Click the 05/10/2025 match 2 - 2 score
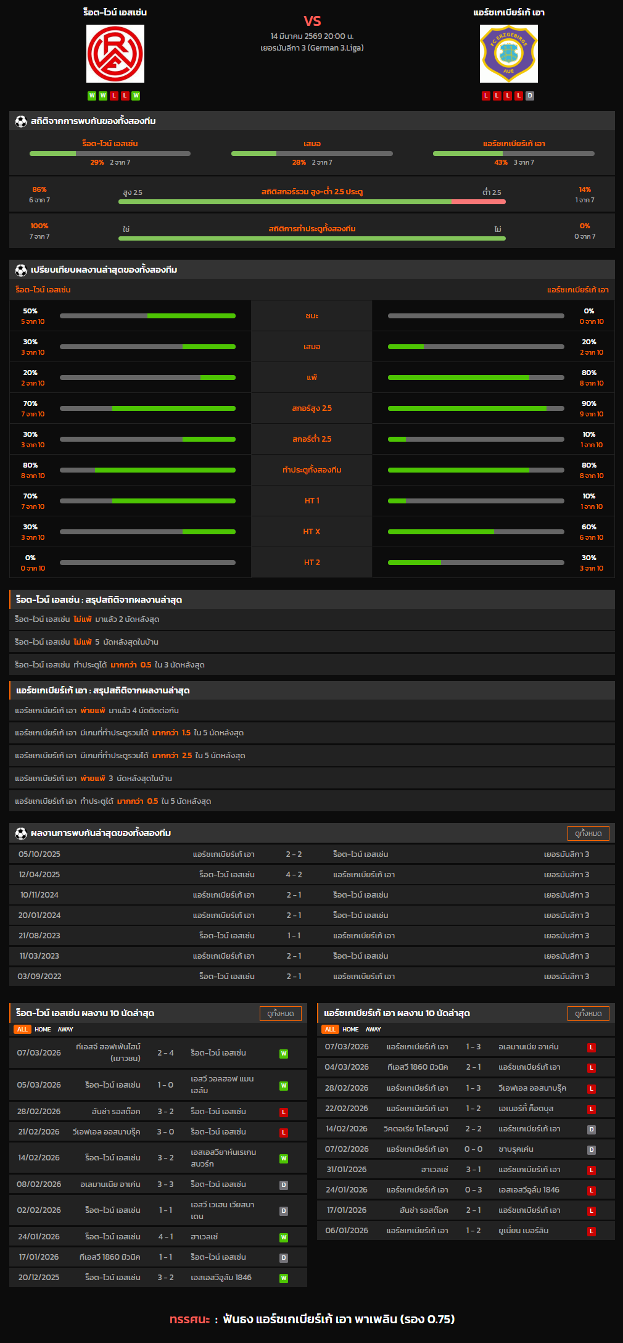This screenshot has width=623, height=1343. coord(294,854)
